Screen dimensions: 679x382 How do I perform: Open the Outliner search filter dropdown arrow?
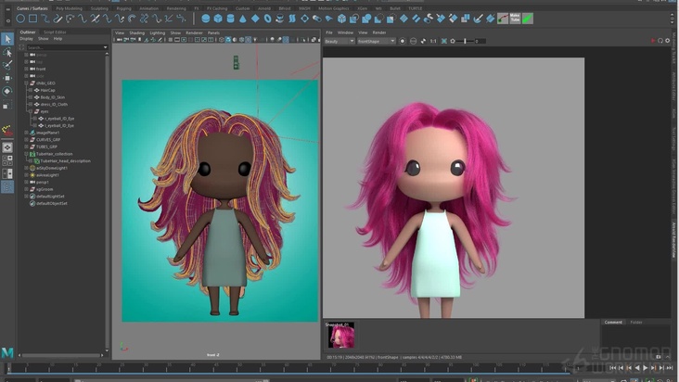[105, 47]
